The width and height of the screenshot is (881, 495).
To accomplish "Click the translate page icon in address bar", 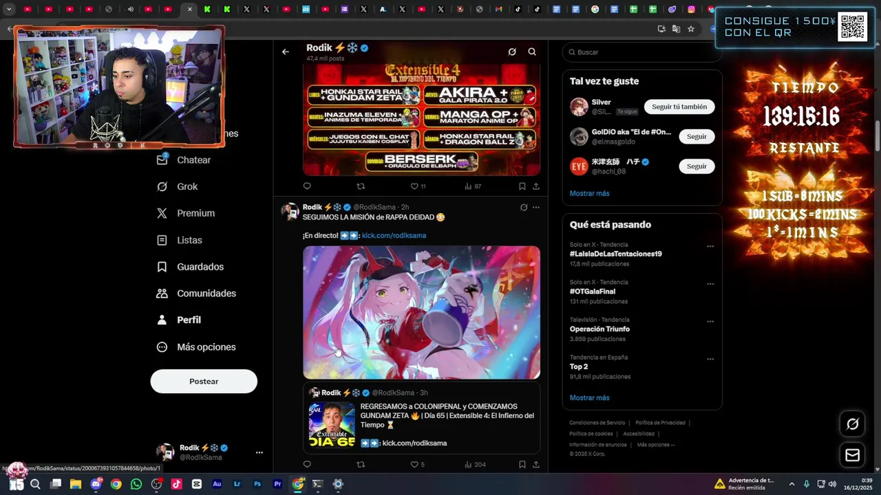I will [x=676, y=29].
